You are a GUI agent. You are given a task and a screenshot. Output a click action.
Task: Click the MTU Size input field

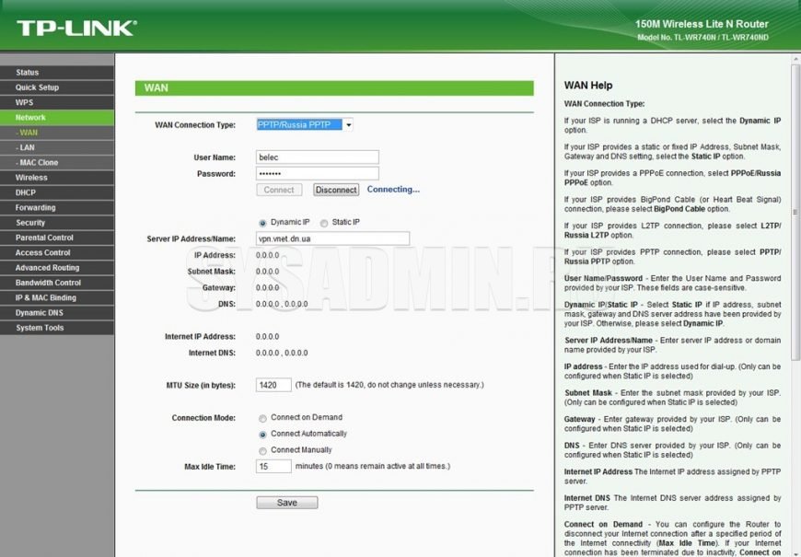tap(273, 385)
